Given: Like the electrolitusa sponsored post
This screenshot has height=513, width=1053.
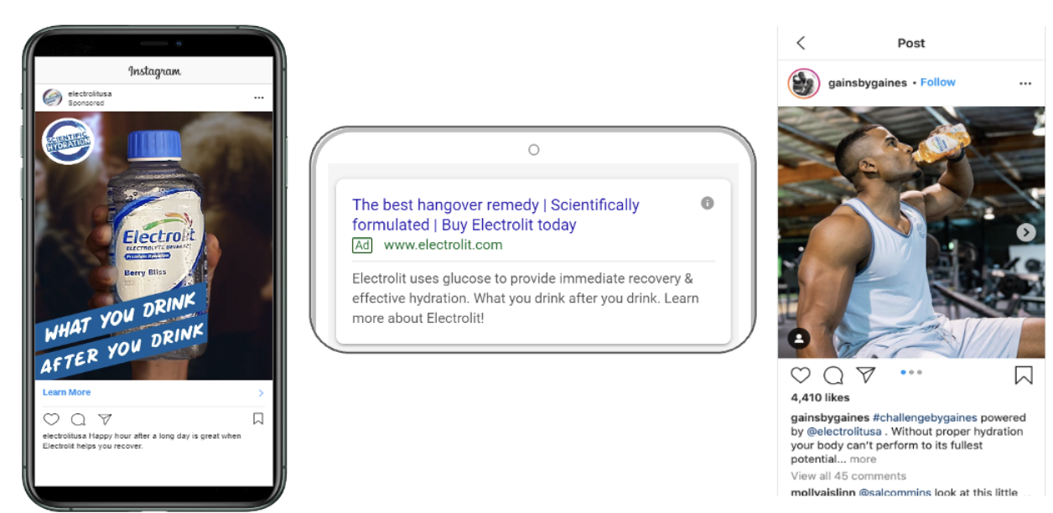Looking at the screenshot, I should (51, 419).
